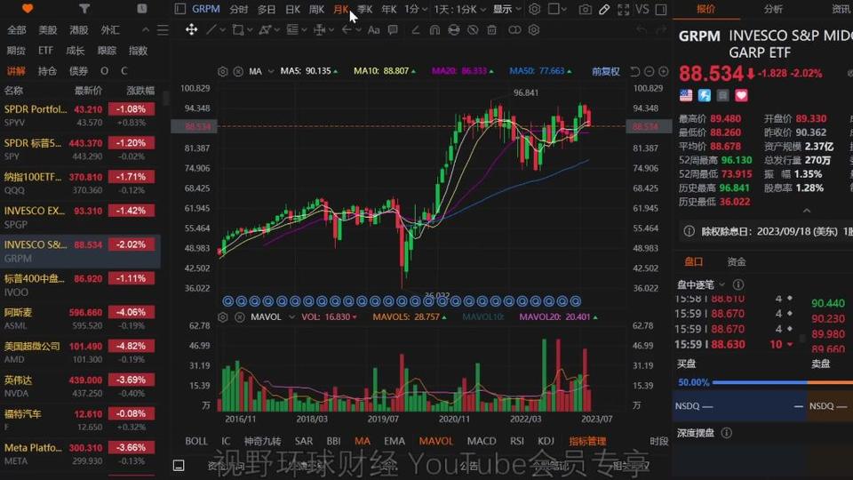Switch to the 周K weekly chart tab
The height and width of the screenshot is (480, 853).
pos(316,9)
